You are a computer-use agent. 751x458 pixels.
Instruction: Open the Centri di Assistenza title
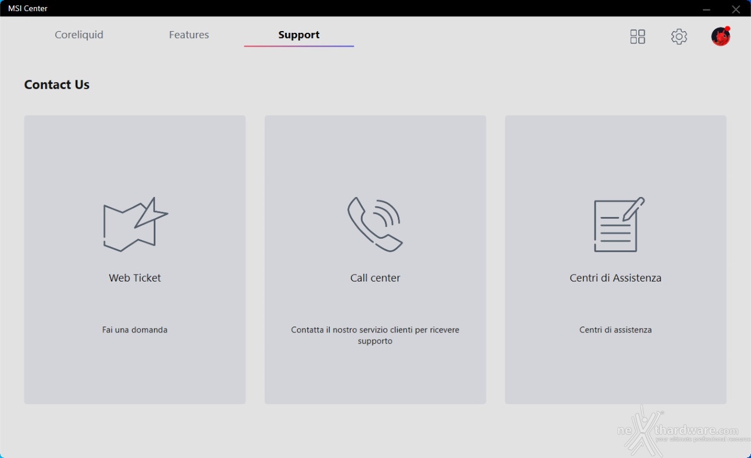[615, 278]
